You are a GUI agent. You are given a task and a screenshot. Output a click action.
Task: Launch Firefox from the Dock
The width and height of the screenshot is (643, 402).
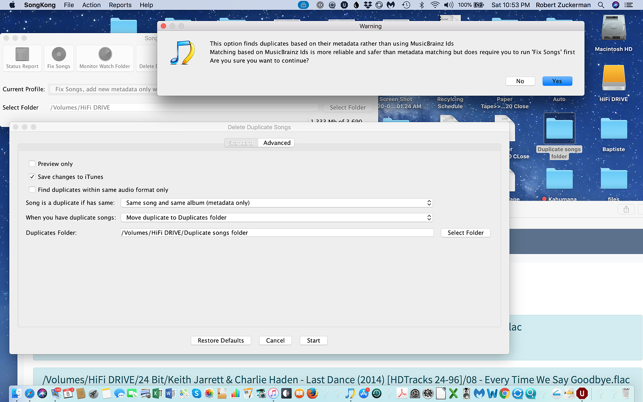tap(312, 393)
